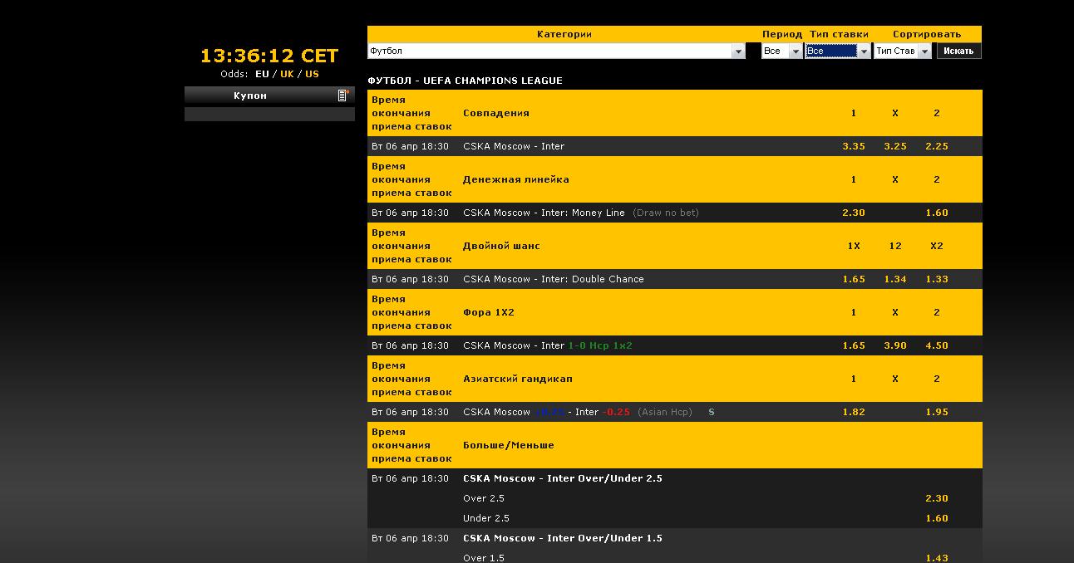Select odds 2.25 for Inter win

pos(937,146)
